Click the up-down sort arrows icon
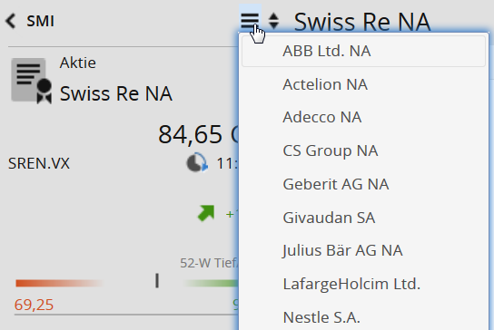Image resolution: width=494 pixels, height=330 pixels. [273, 21]
